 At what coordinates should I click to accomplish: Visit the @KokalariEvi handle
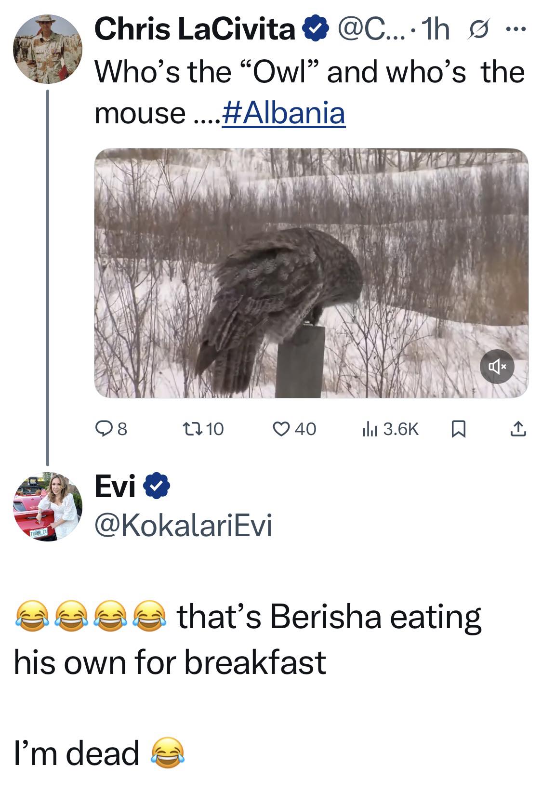[x=184, y=525]
